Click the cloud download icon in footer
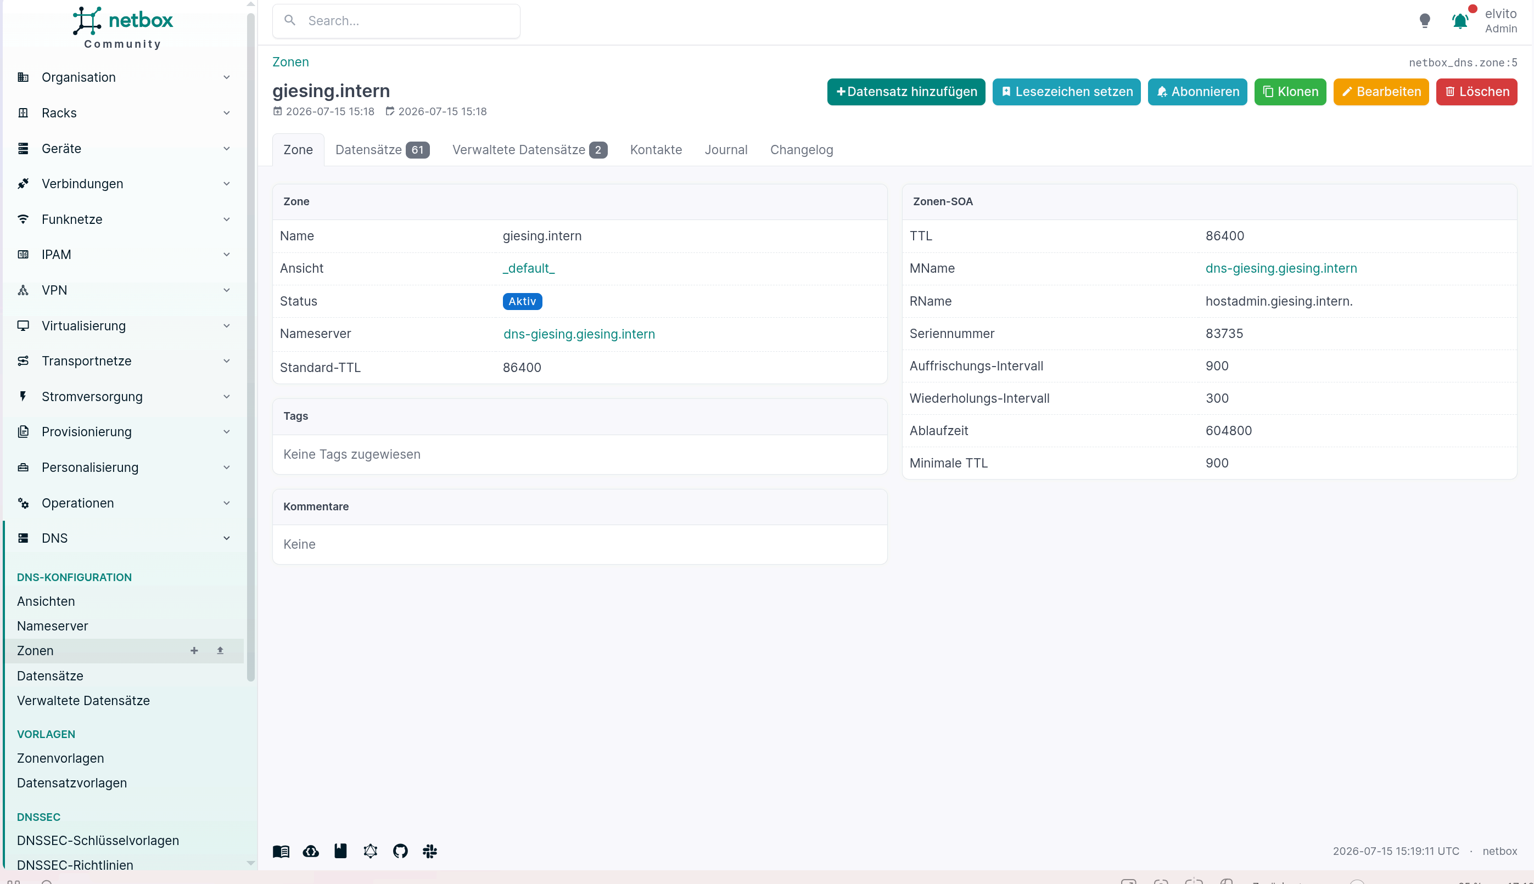 [x=311, y=851]
